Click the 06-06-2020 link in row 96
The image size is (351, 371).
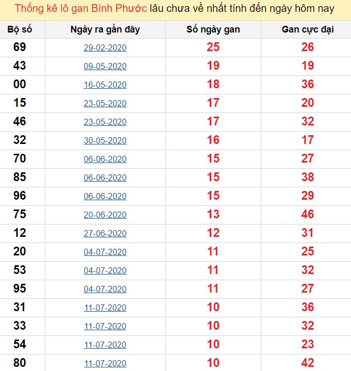[105, 196]
